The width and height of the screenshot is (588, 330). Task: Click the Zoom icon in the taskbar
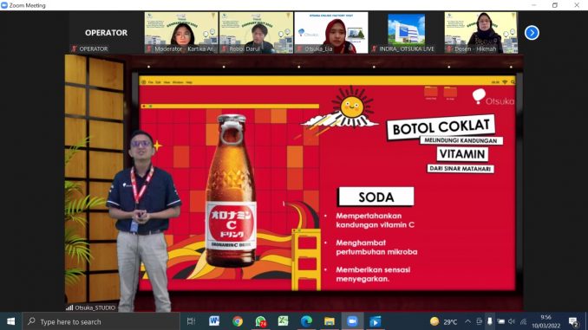pyautogui.click(x=352, y=321)
